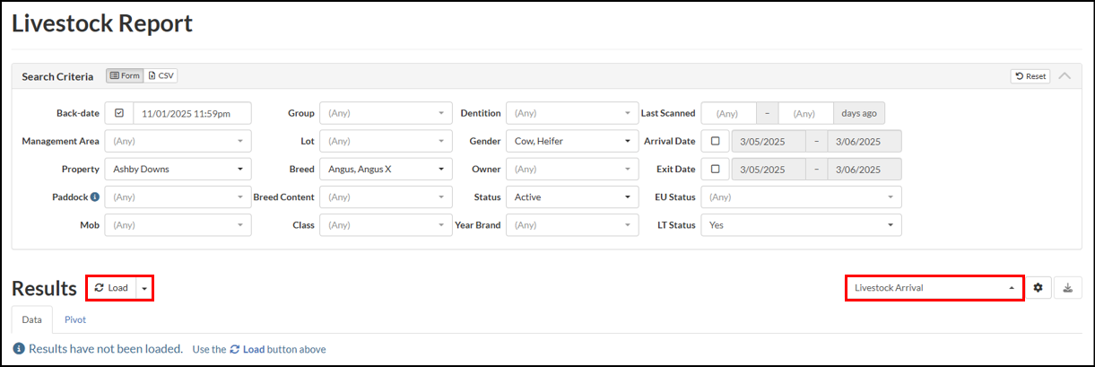Open the LT Status dropdown set to Yes
The image size is (1095, 367).
[x=801, y=224]
